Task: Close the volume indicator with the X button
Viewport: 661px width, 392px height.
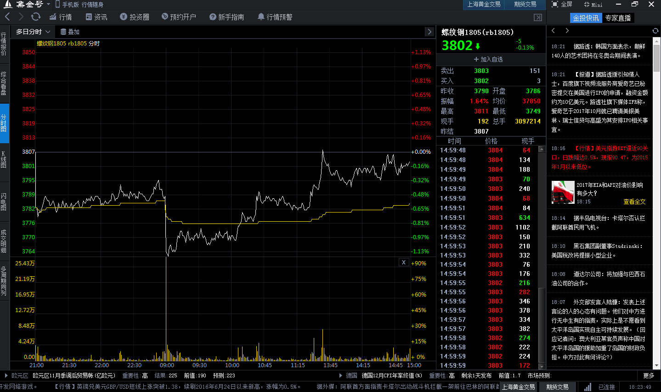Action: [403, 262]
